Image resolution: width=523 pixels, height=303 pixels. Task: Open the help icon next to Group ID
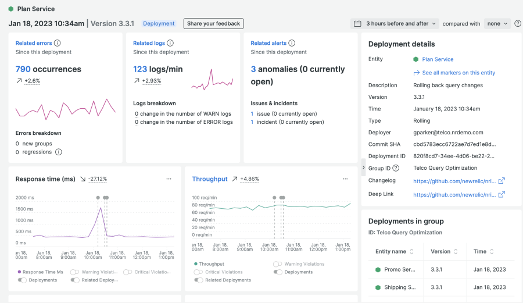(x=396, y=168)
